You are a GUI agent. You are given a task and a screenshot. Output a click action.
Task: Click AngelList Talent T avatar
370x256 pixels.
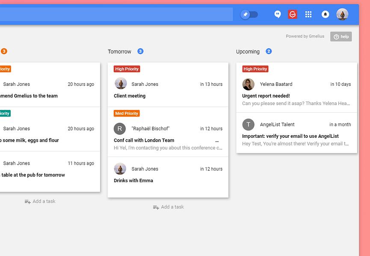[x=248, y=125]
